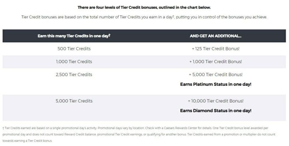Click the "+ 10,000 Tier Credit Bonus!" text
The height and width of the screenshot is (146, 289).
click(x=215, y=101)
